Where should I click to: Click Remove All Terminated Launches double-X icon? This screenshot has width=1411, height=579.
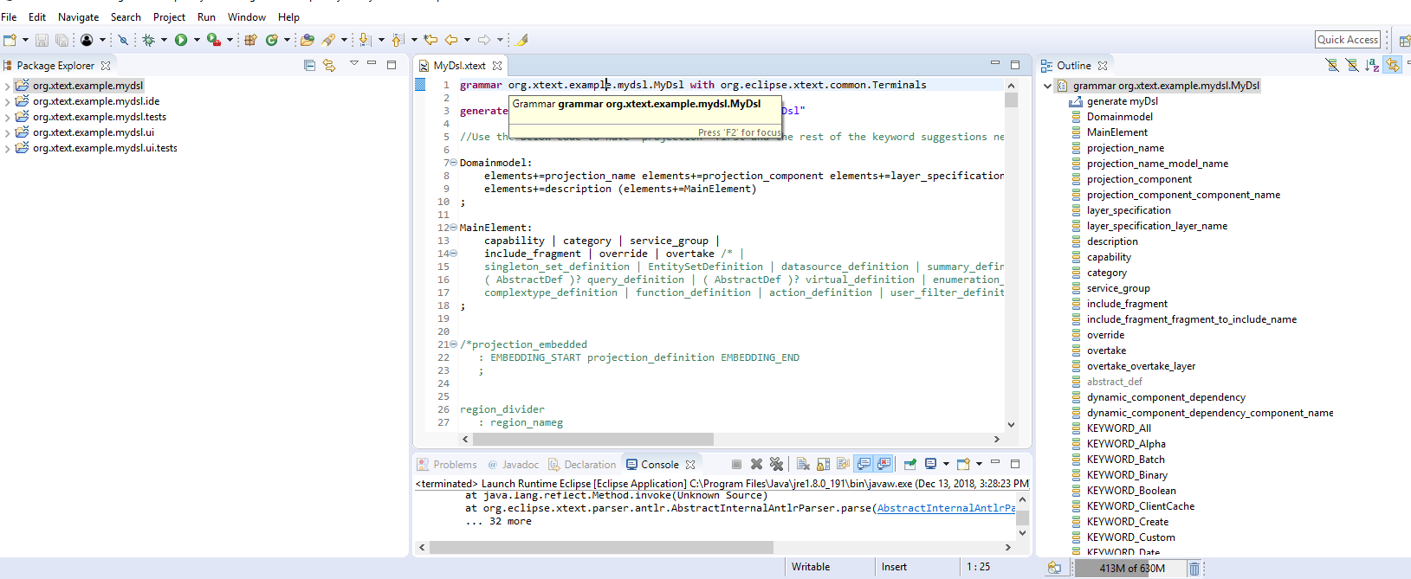coord(776,464)
